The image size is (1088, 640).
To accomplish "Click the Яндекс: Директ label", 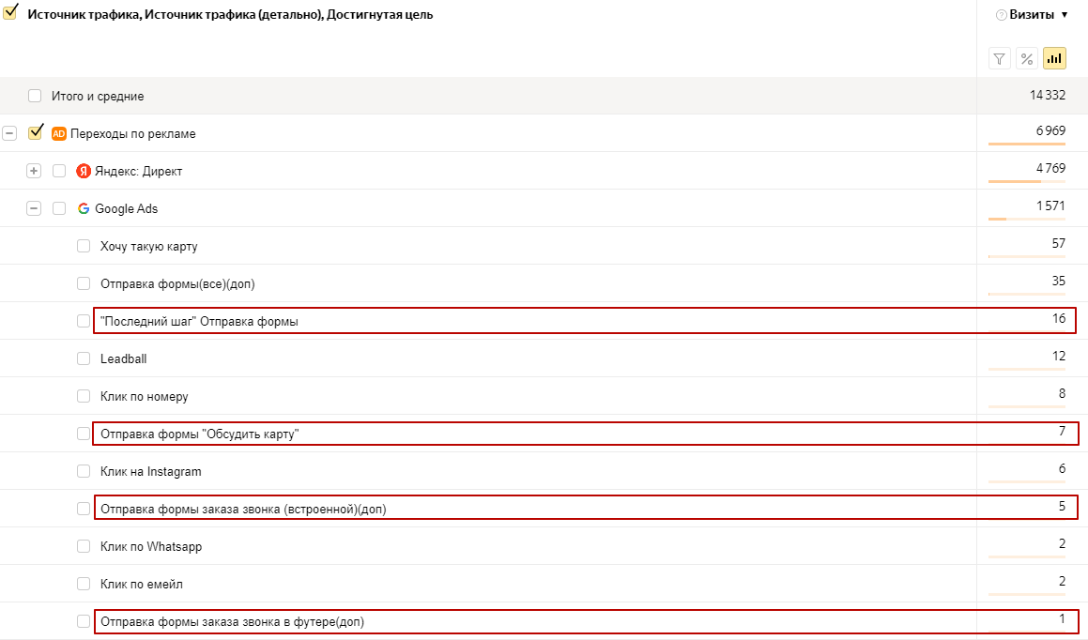I will click(x=138, y=172).
